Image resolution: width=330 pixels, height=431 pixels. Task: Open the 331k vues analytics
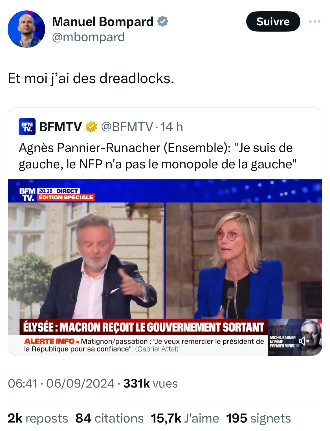click(151, 384)
